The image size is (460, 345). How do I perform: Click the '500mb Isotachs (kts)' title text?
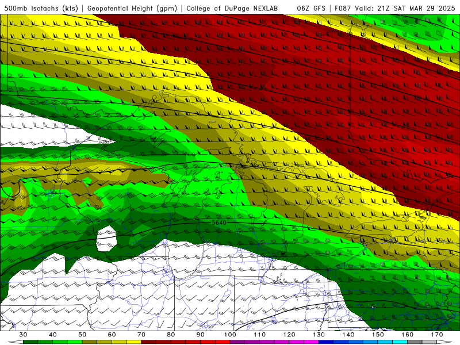pos(41,9)
